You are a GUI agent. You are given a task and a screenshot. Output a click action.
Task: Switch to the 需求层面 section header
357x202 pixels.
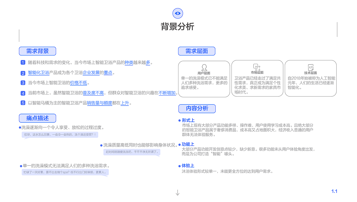tap(197, 51)
